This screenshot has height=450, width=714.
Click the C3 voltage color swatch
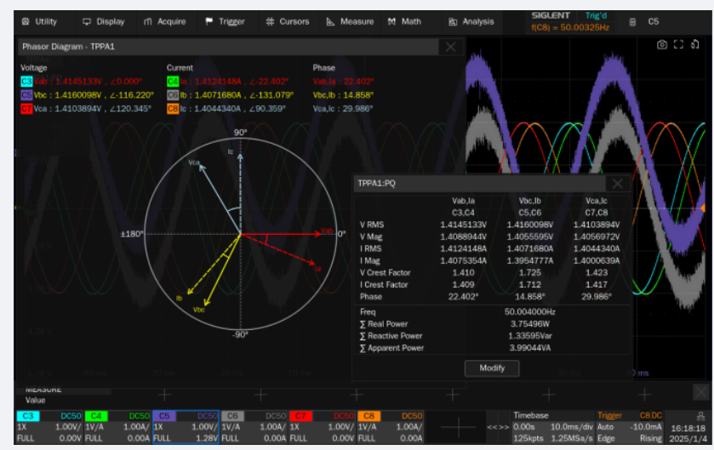pyautogui.click(x=26, y=81)
